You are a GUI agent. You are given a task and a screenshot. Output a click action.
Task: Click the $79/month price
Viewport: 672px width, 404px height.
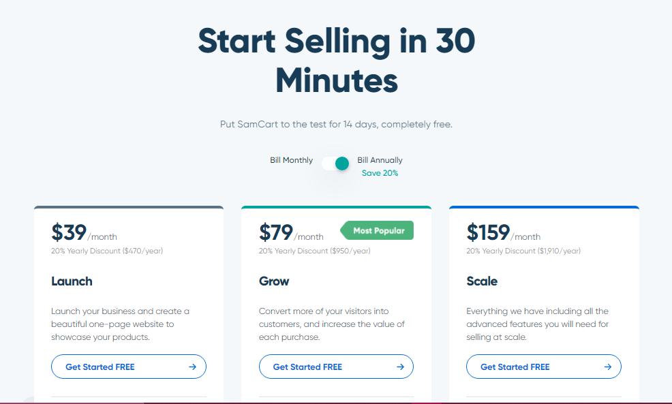(x=291, y=233)
